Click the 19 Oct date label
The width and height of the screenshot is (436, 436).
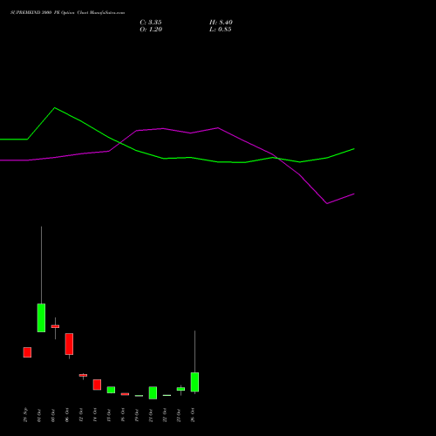click(137, 415)
